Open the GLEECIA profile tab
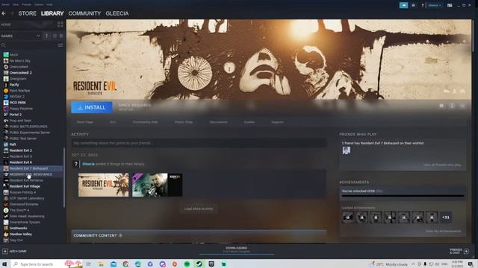The image size is (478, 268). [117, 13]
